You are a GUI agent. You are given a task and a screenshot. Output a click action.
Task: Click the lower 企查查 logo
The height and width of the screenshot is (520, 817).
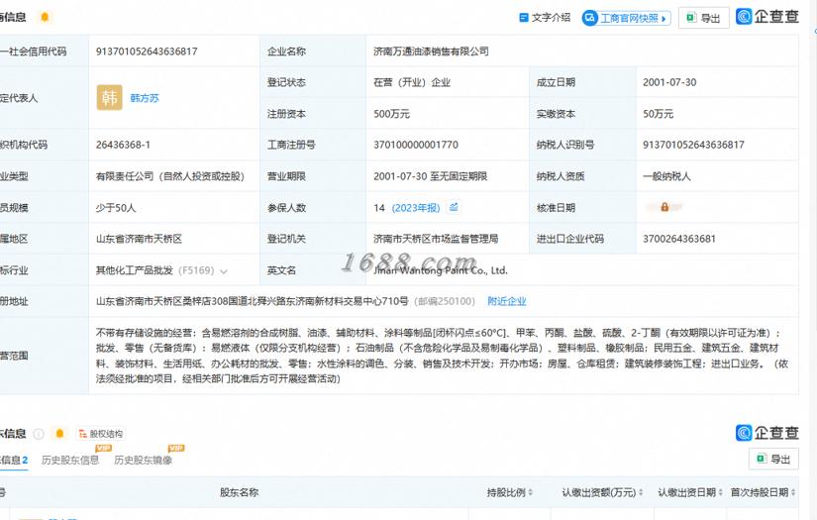point(766,433)
